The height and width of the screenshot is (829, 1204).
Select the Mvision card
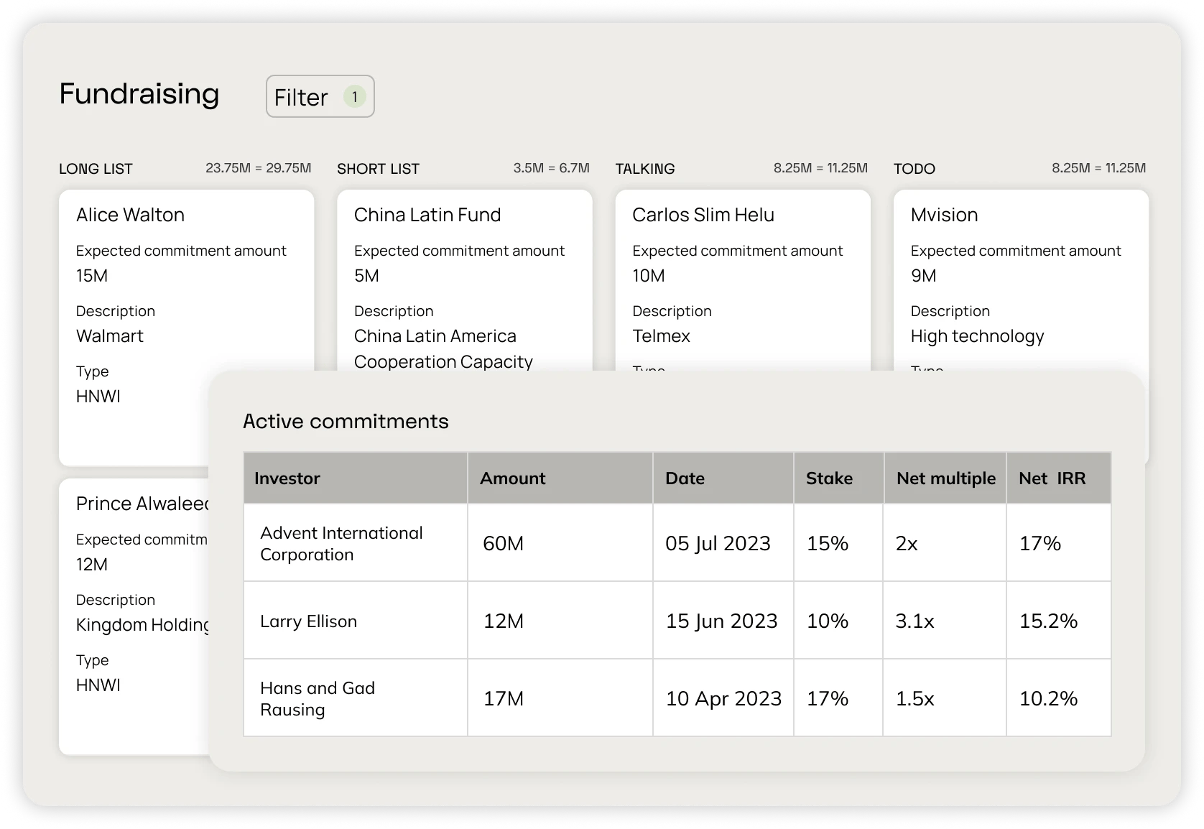[x=944, y=215]
